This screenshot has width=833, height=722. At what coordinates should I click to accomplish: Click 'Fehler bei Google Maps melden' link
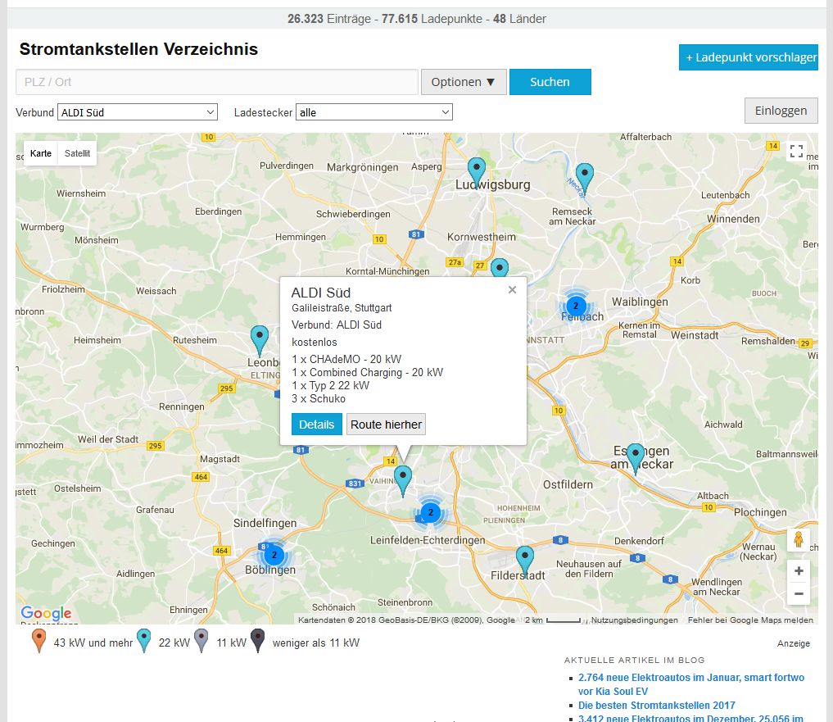[750, 620]
